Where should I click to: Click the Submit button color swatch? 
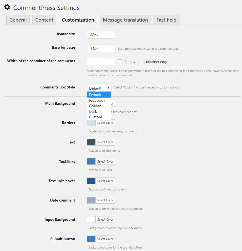91,239
